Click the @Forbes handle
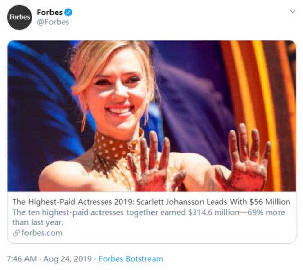 tap(53, 22)
